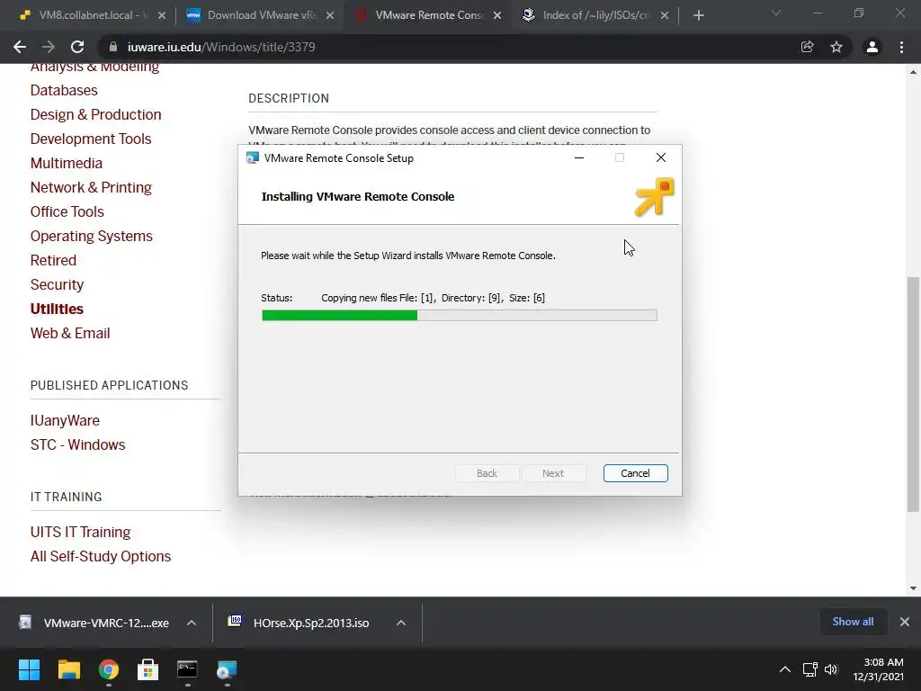This screenshot has width=921, height=691.
Task: Open the tab search dropdown arrow
Action: (x=776, y=13)
